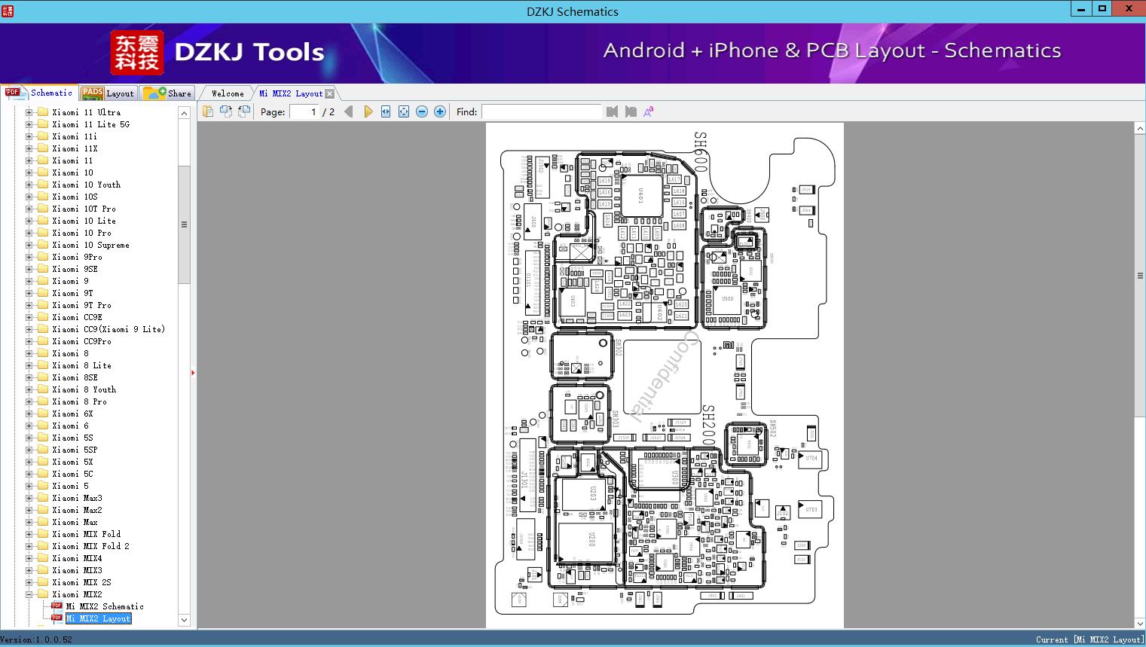Click the find previous icon
Viewport: 1146px width, 647px height.
tap(612, 111)
